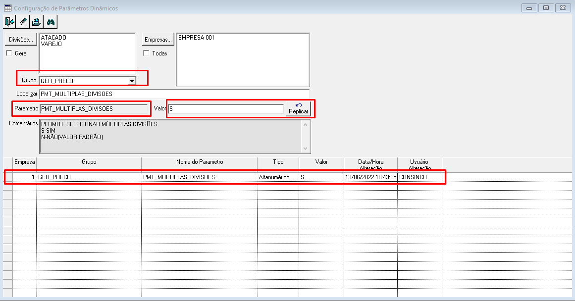The height and width of the screenshot is (301, 575).
Task: Click the eraser clear toolbar icon
Action: (x=23, y=22)
